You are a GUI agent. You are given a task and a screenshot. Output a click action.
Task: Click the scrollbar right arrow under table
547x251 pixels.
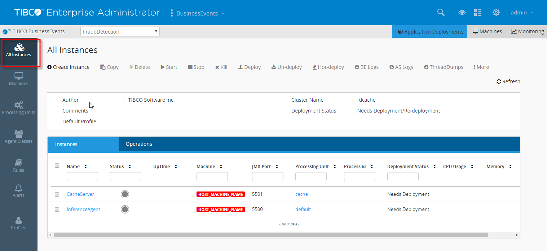tap(517, 235)
